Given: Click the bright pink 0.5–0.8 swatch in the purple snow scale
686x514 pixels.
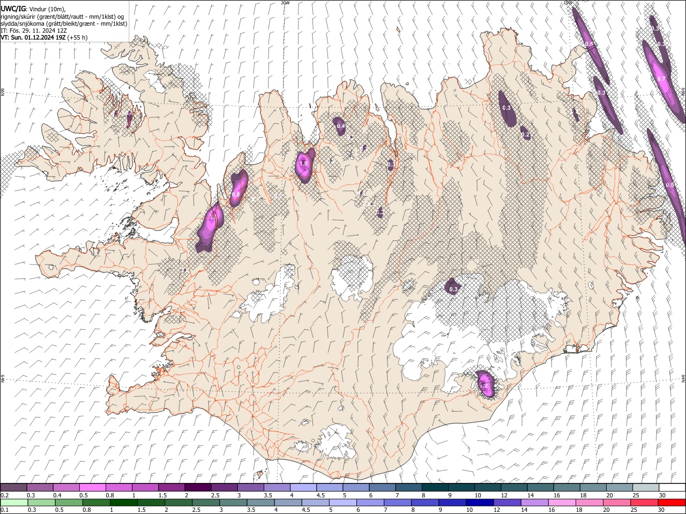Looking at the screenshot, I should click(92, 487).
